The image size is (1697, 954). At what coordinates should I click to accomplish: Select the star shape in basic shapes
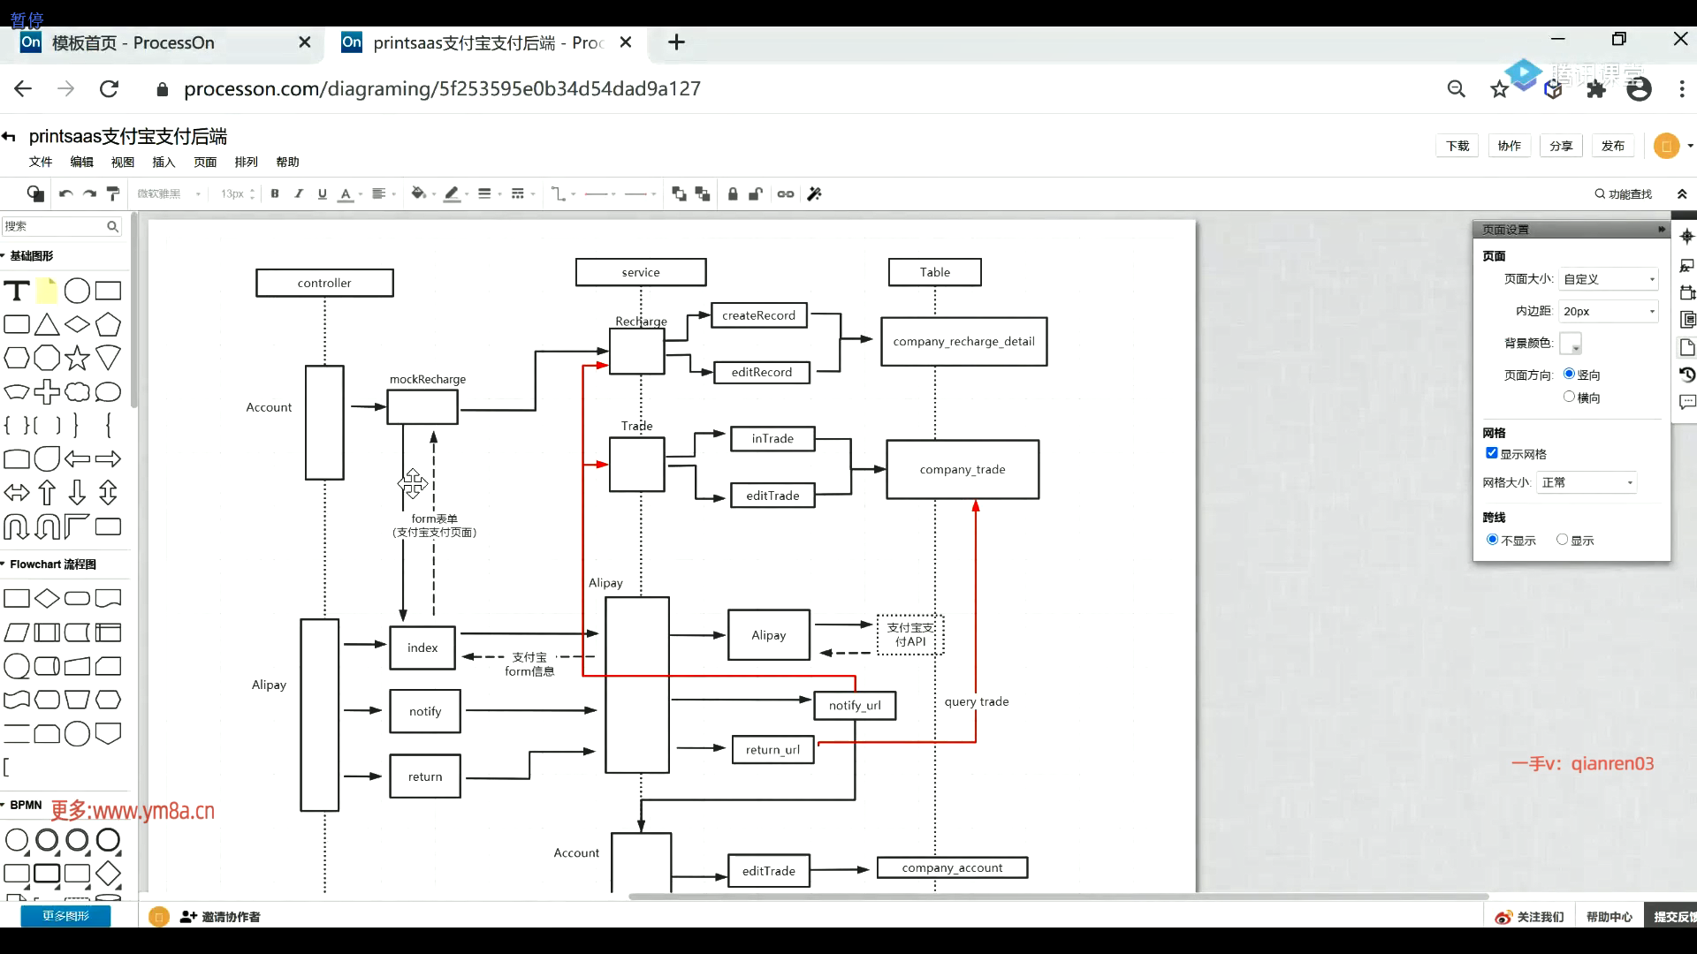77,358
